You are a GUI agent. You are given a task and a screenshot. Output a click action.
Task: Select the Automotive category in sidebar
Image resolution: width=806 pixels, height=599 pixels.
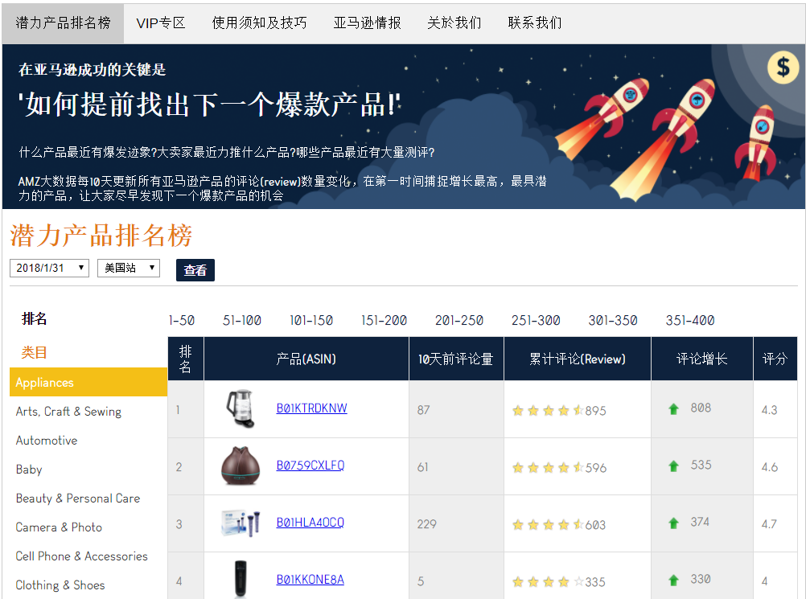tap(46, 440)
